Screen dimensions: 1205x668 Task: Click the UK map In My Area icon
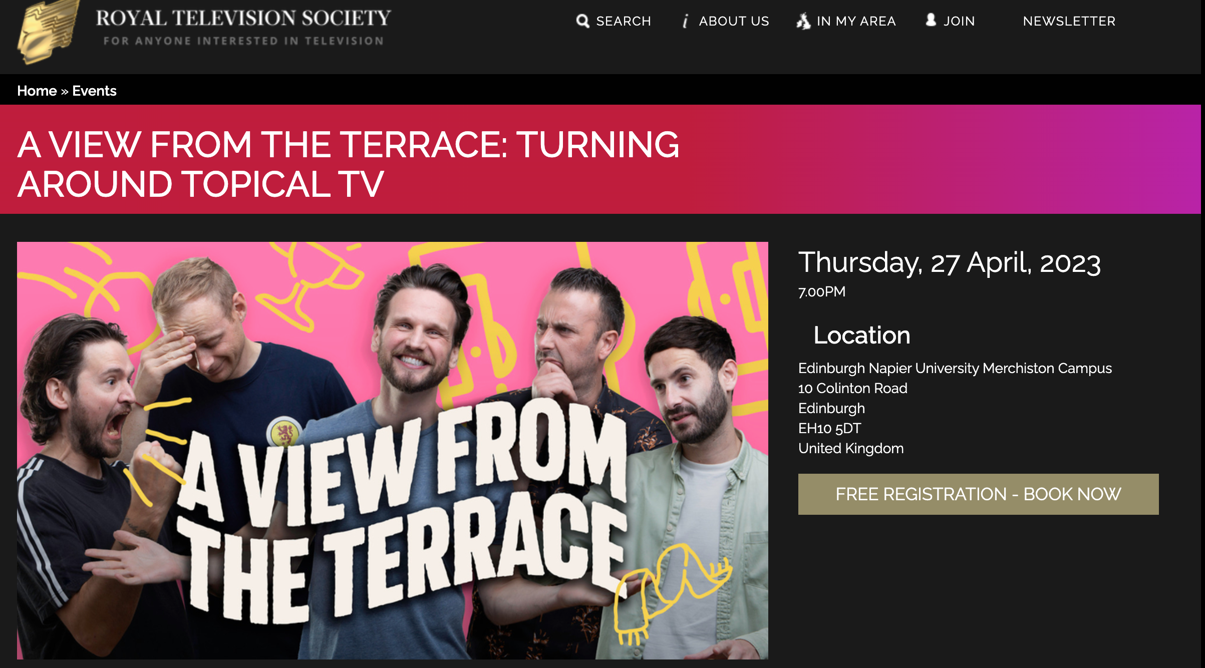[x=803, y=21]
